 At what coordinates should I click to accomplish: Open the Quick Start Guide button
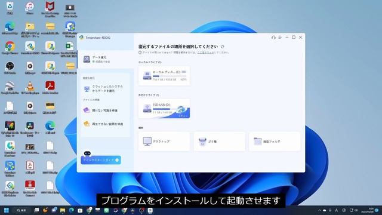[101, 160]
